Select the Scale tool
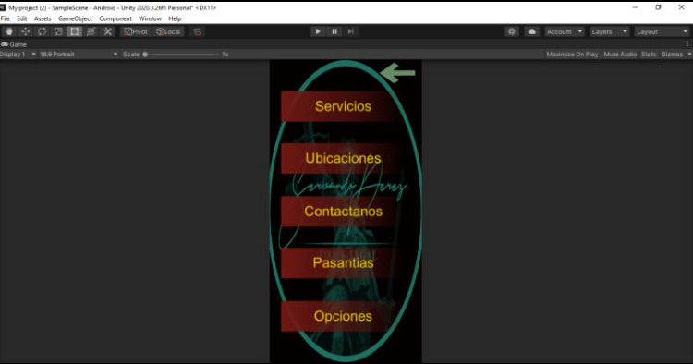 pos(58,31)
